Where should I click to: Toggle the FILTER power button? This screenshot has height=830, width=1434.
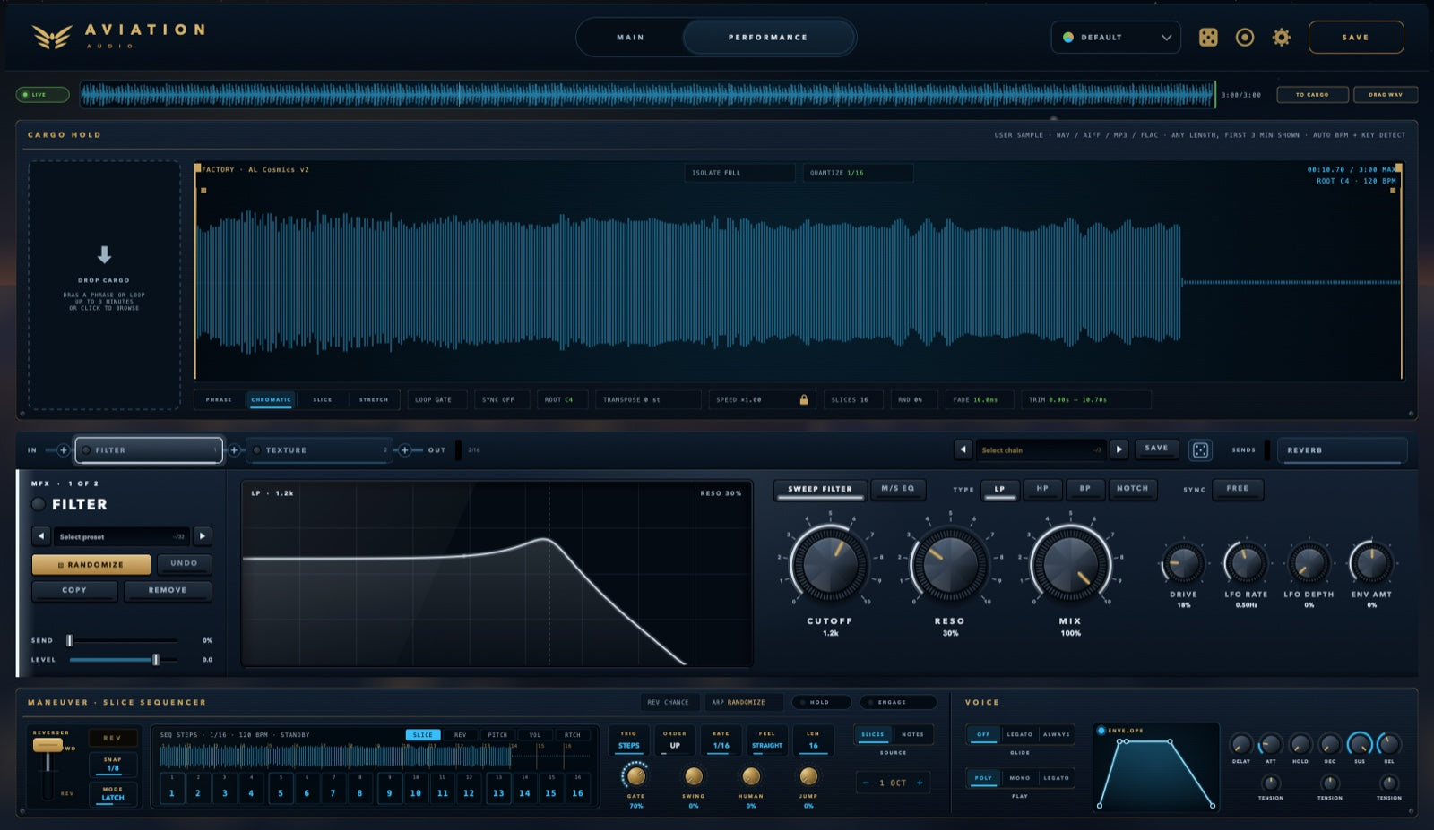tap(39, 504)
